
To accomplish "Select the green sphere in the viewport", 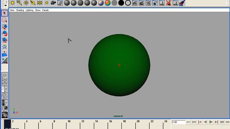I will [x=119, y=65].
